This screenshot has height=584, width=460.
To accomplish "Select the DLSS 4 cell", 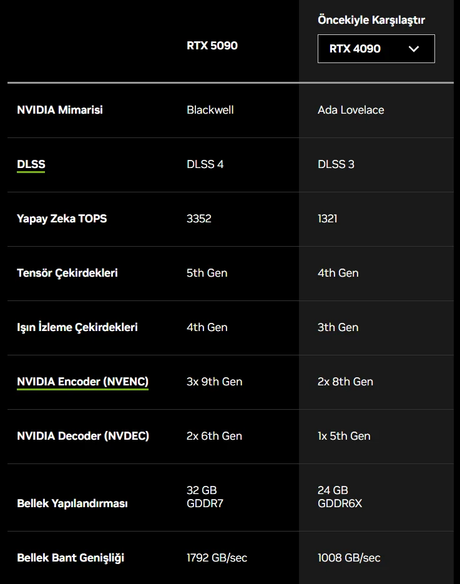I will pos(205,164).
